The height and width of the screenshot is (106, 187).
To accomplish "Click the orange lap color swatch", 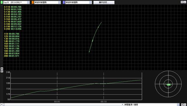I will (x=33, y=2).
